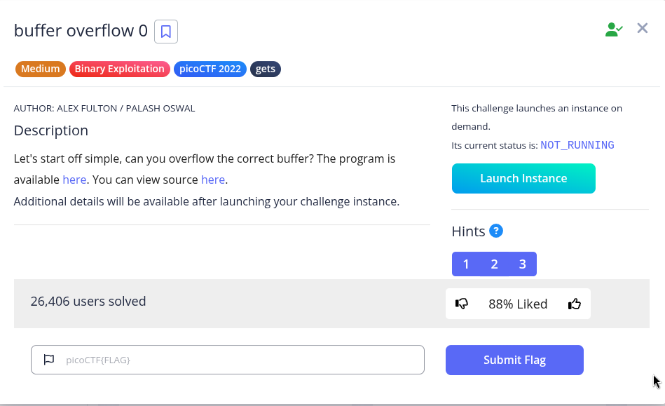Viewport: 665px width, 406px height.
Task: Select the Binary Exploitation category tag
Action: [119, 69]
